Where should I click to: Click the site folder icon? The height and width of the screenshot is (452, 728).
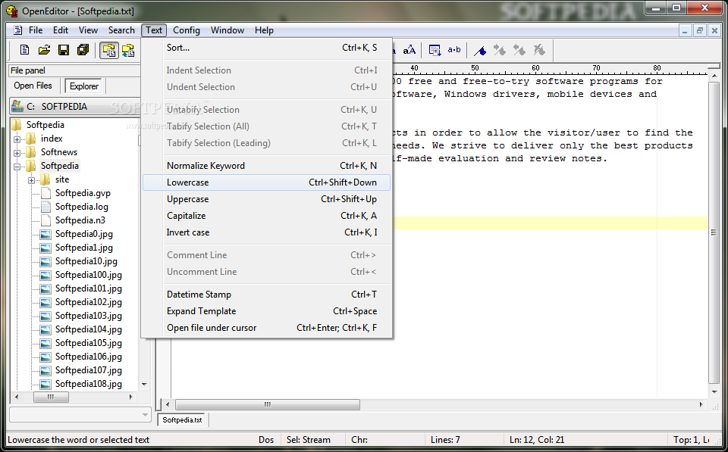45,179
